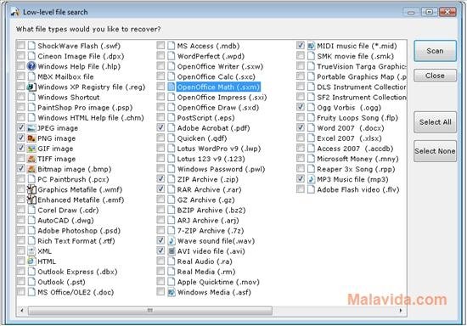Screen dimensions: 467x326
Task: Uncheck the Ogg Vorbis (.ogg) checkbox
Action: pos(301,107)
